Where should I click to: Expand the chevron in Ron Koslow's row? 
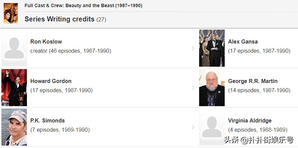[x=193, y=48]
